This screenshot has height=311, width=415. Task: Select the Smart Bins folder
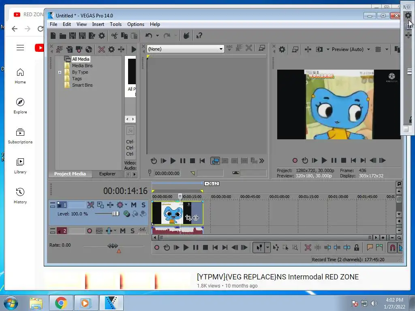[x=82, y=85]
